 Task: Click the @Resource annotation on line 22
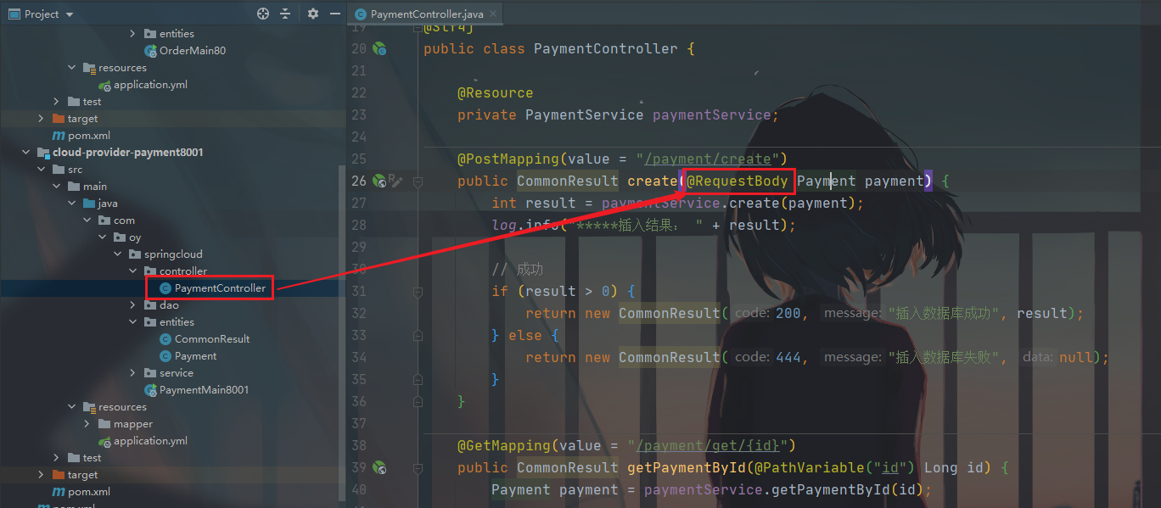[496, 92]
